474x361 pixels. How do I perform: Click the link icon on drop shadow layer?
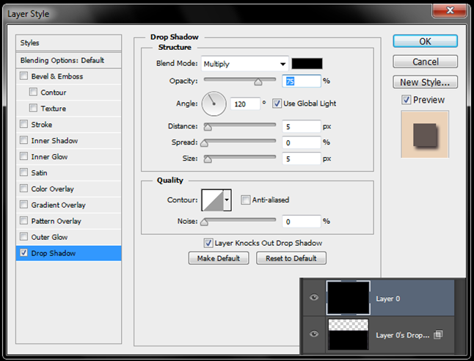437,335
